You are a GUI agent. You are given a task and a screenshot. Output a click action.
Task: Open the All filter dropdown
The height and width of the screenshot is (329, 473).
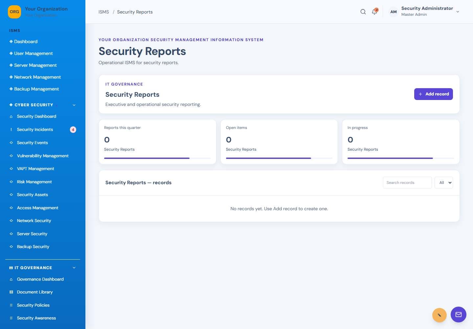point(444,183)
